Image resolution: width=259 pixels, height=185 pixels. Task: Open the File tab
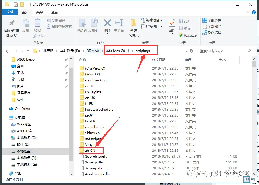tap(10, 12)
